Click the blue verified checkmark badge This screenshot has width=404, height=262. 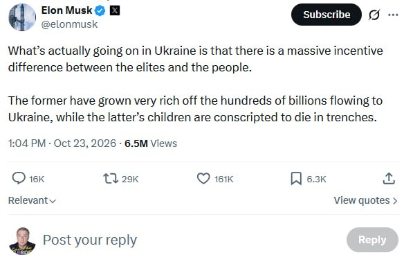click(x=100, y=11)
